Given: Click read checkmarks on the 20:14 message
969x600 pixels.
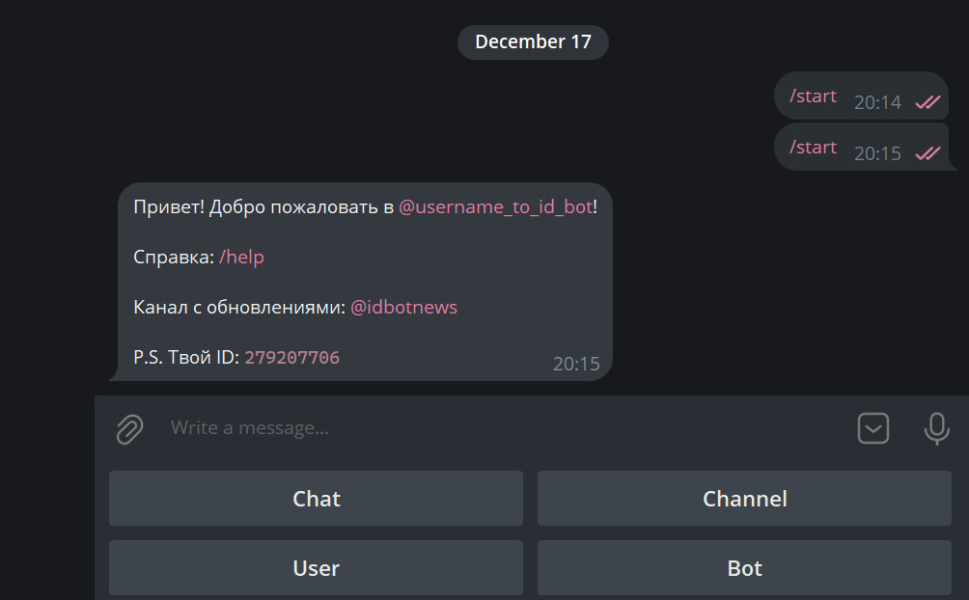Looking at the screenshot, I should (x=927, y=102).
